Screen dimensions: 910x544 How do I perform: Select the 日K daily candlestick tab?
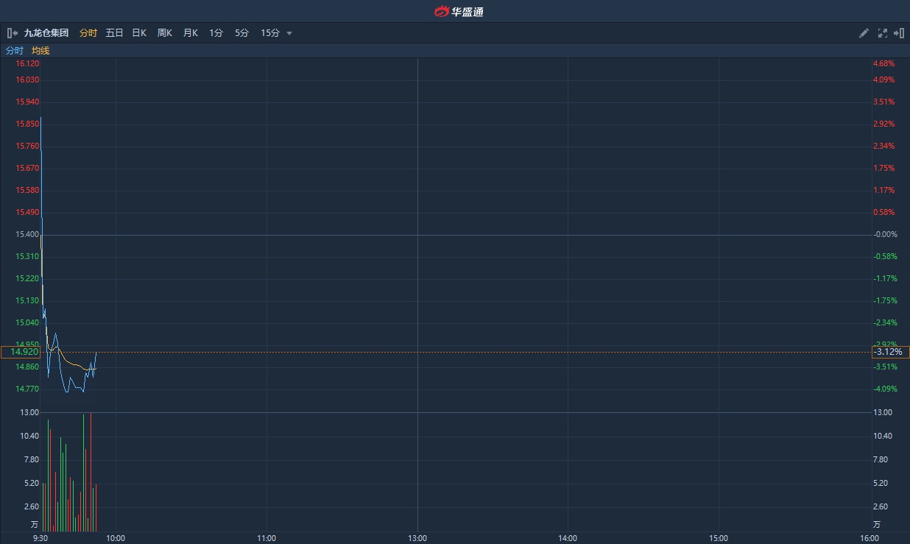(139, 33)
